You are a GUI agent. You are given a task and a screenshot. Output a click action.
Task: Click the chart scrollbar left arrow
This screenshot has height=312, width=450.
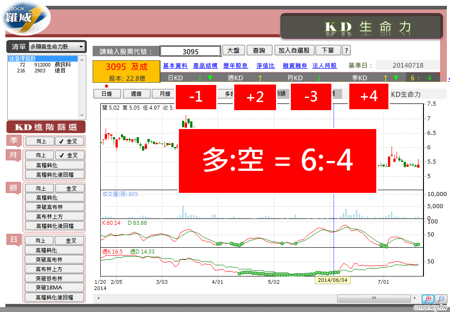click(x=98, y=298)
